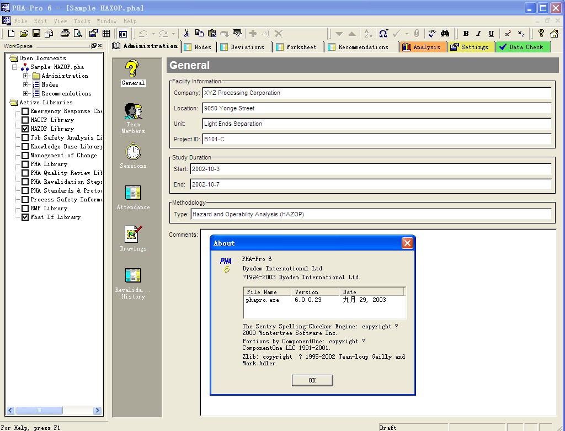Screen dimensions: 565x431
Task: Open the Tools menu
Action: pyautogui.click(x=82, y=22)
